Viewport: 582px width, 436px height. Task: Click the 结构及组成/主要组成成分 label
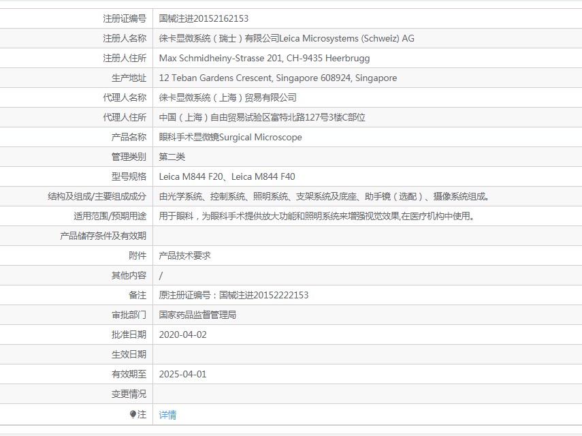point(97,196)
